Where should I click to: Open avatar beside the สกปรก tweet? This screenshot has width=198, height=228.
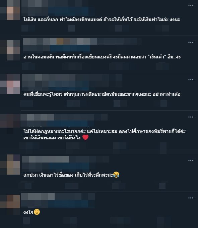coord(13,165)
